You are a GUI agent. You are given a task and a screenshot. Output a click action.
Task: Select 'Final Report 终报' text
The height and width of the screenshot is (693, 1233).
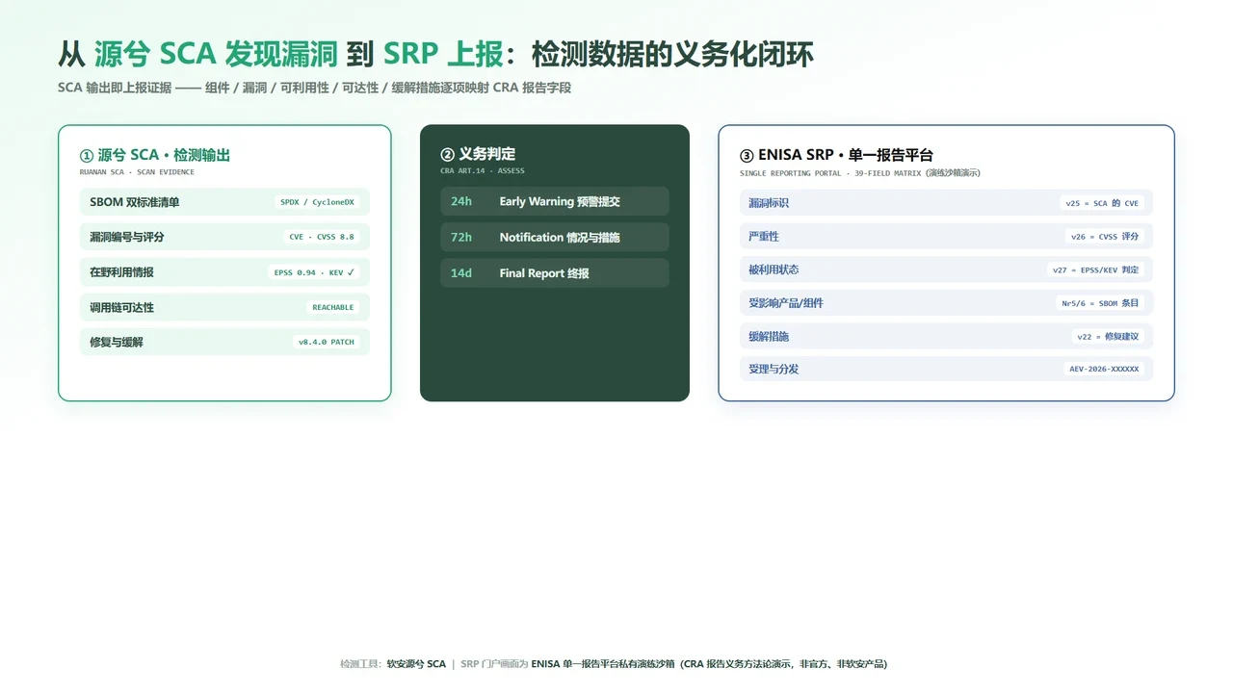[544, 273]
